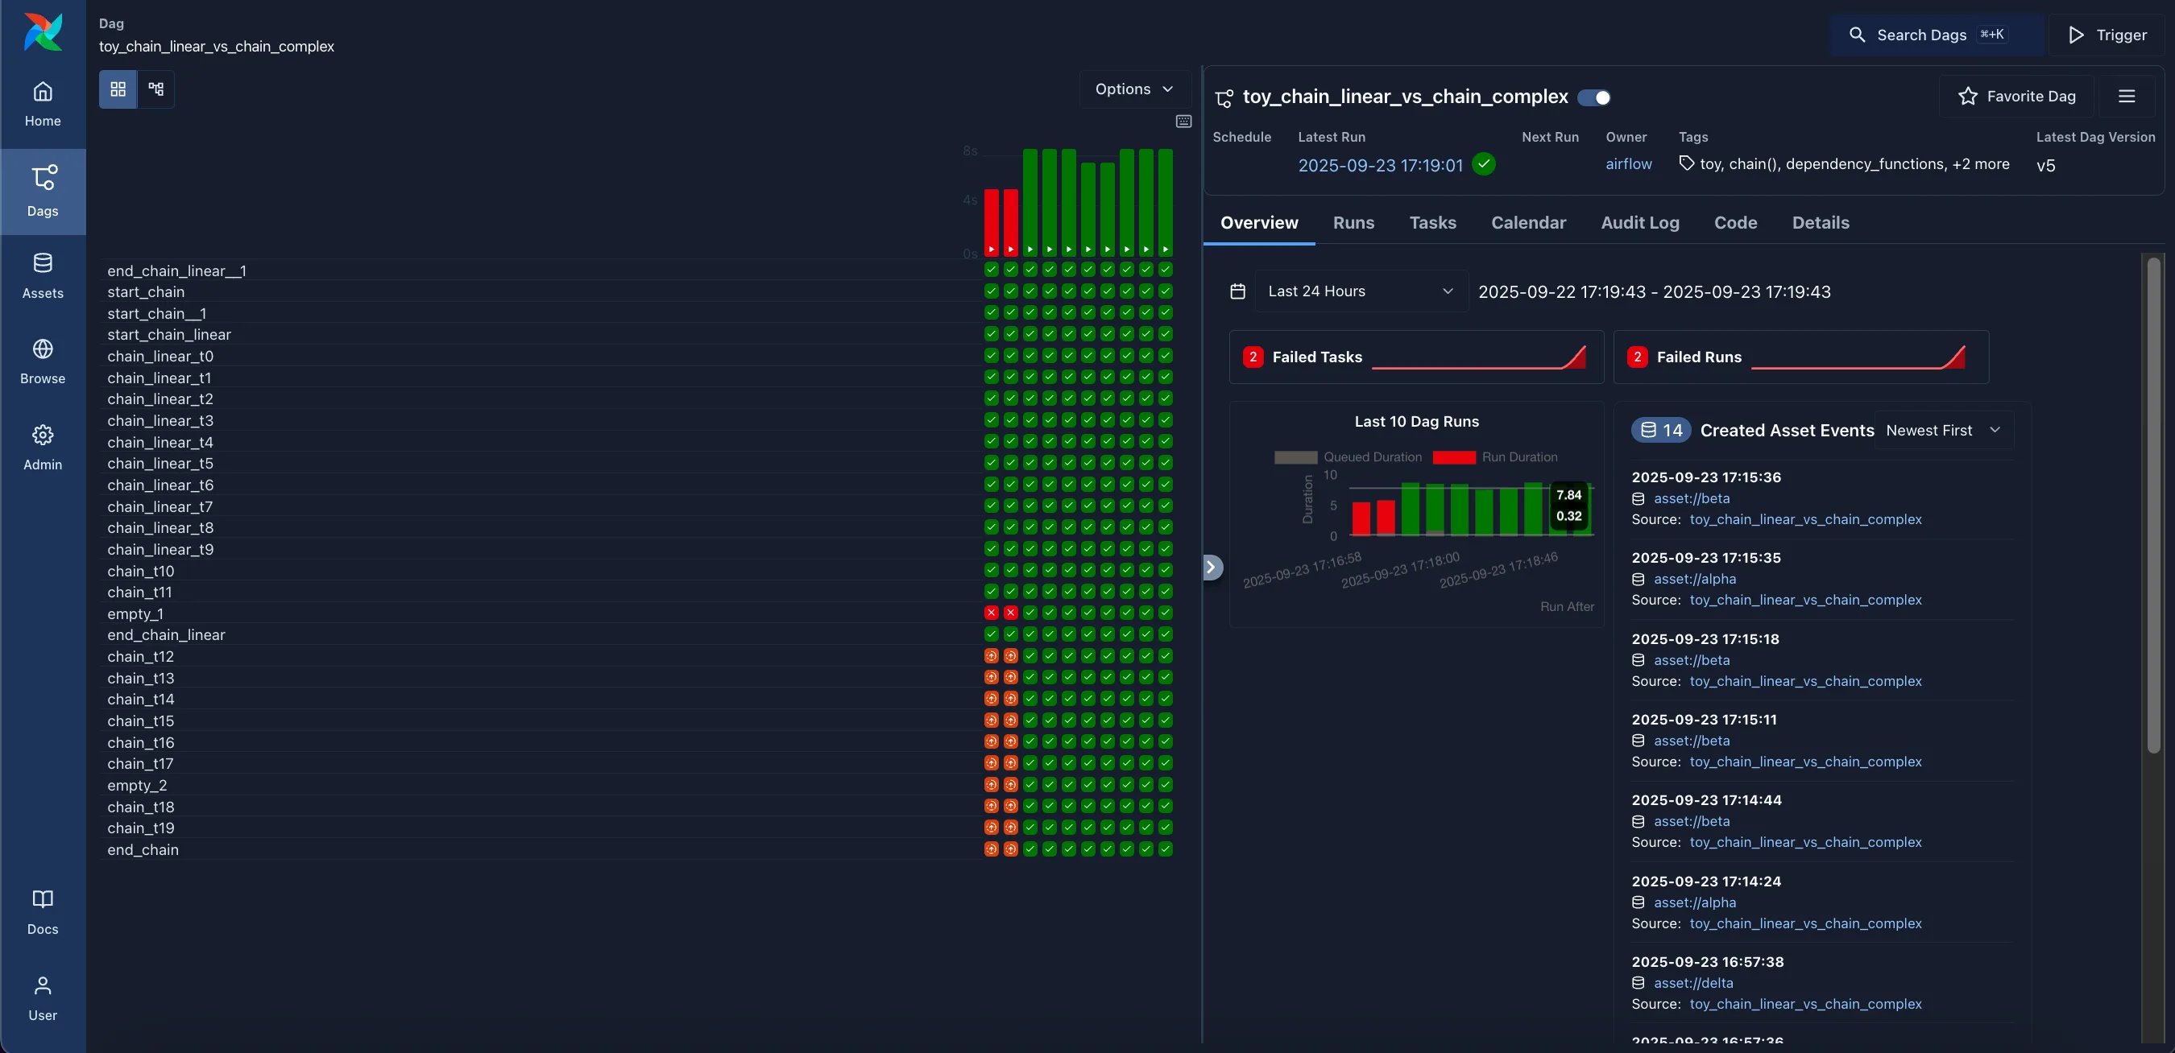Image resolution: width=2175 pixels, height=1053 pixels.
Task: Click the 14 asset events count badge
Action: (x=1661, y=431)
